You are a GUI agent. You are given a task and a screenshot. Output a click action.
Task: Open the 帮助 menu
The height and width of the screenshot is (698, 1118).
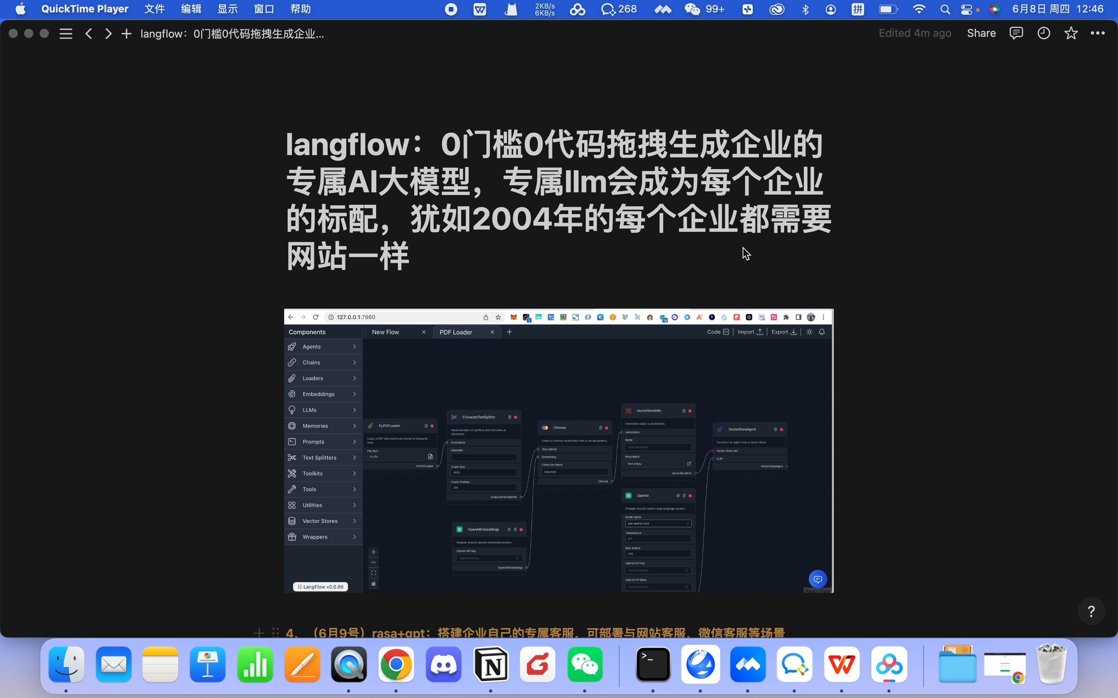(x=300, y=9)
